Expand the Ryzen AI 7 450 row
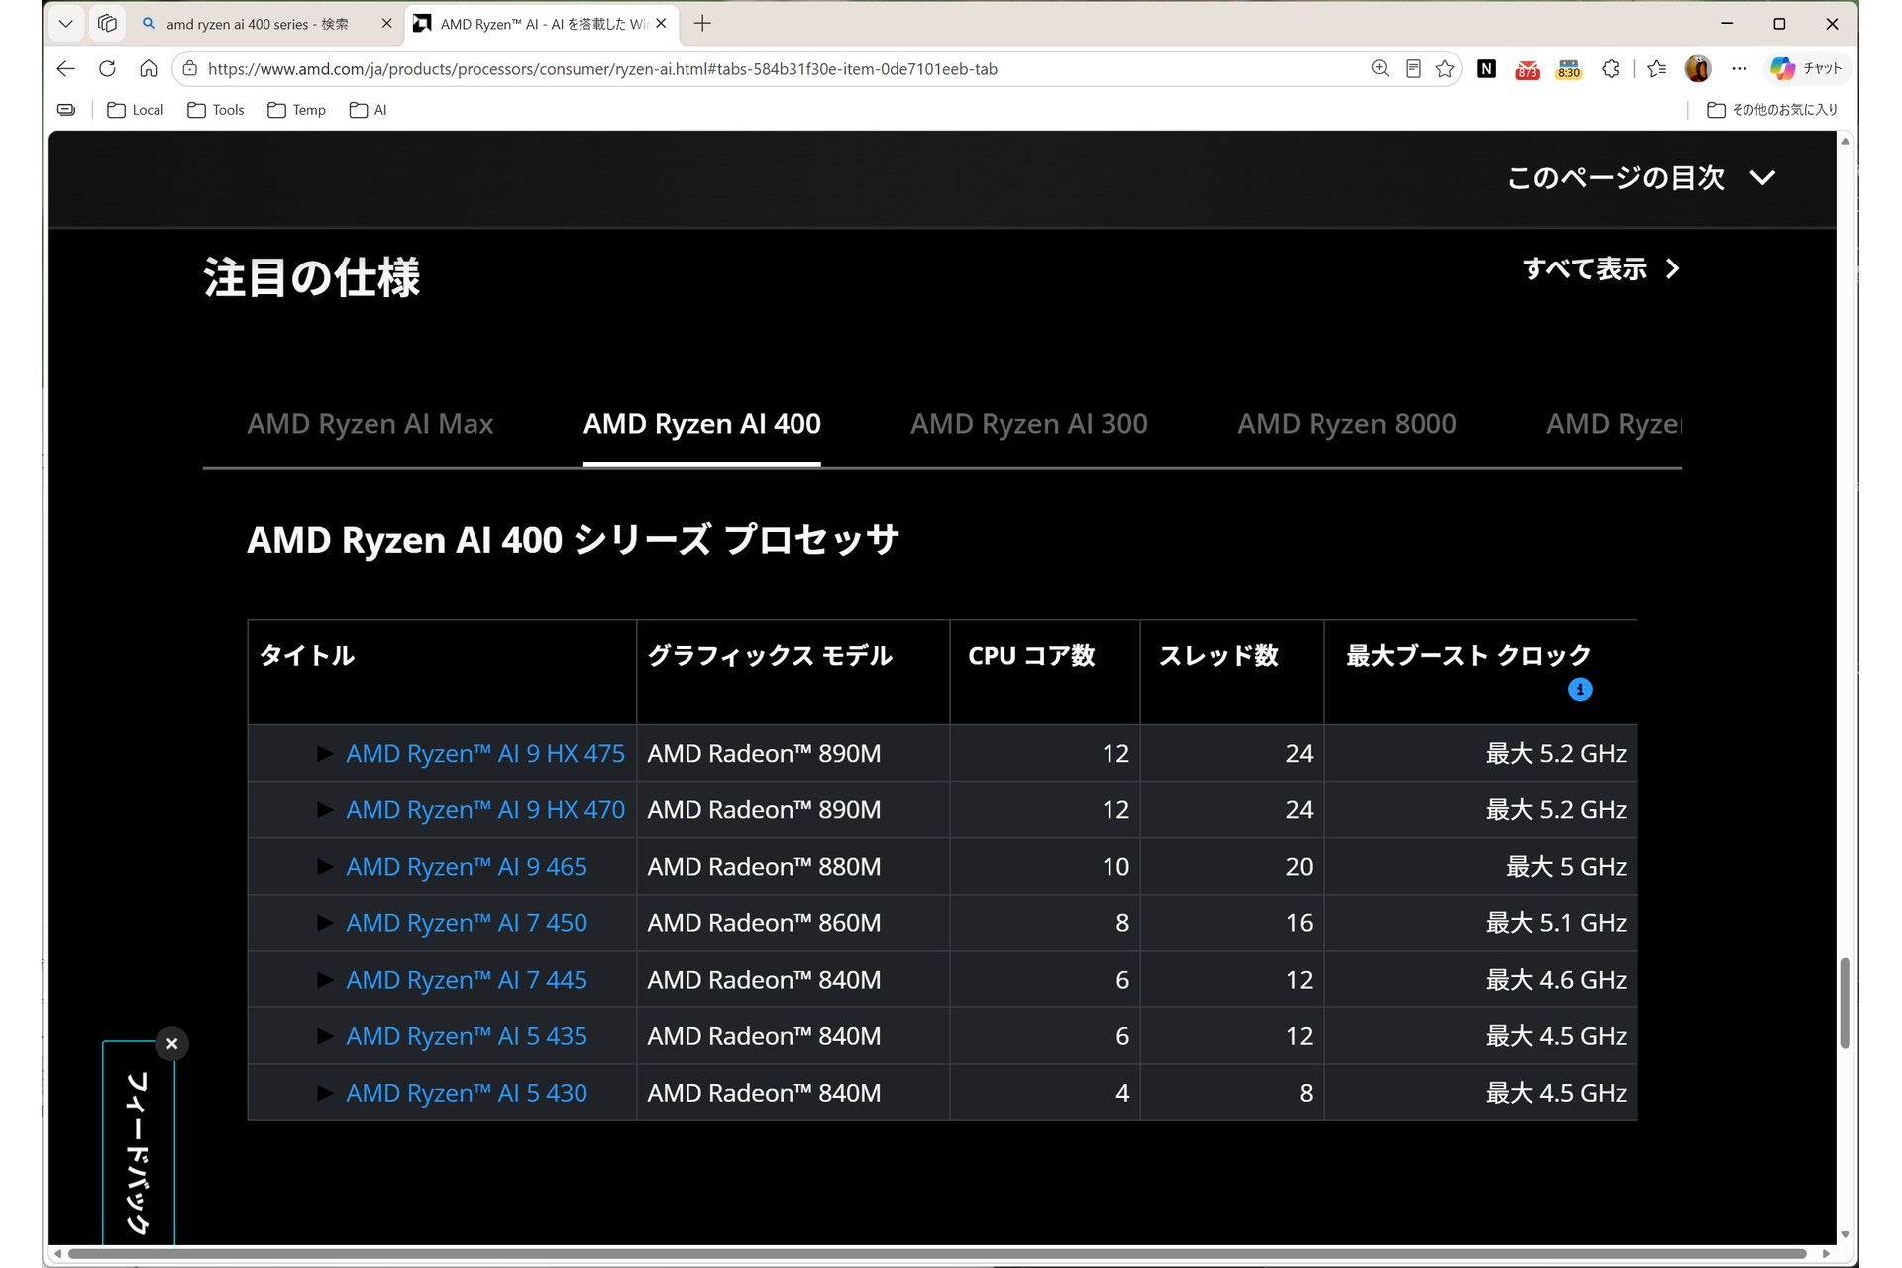The height and width of the screenshot is (1268, 1902). pos(324,923)
